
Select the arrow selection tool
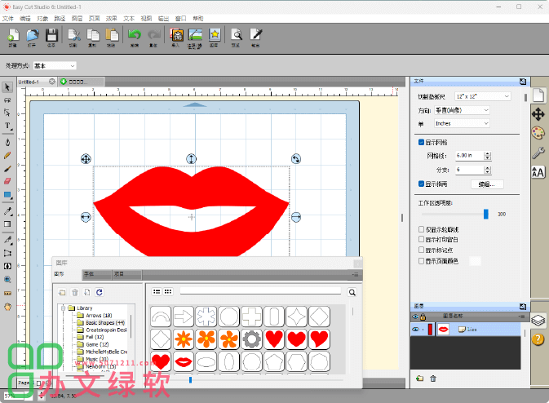coord(7,86)
